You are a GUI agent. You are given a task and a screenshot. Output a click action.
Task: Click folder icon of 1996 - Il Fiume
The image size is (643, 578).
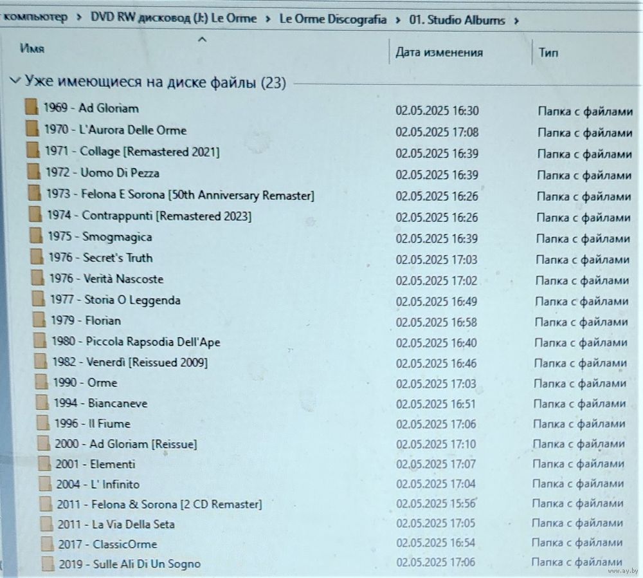click(44, 422)
